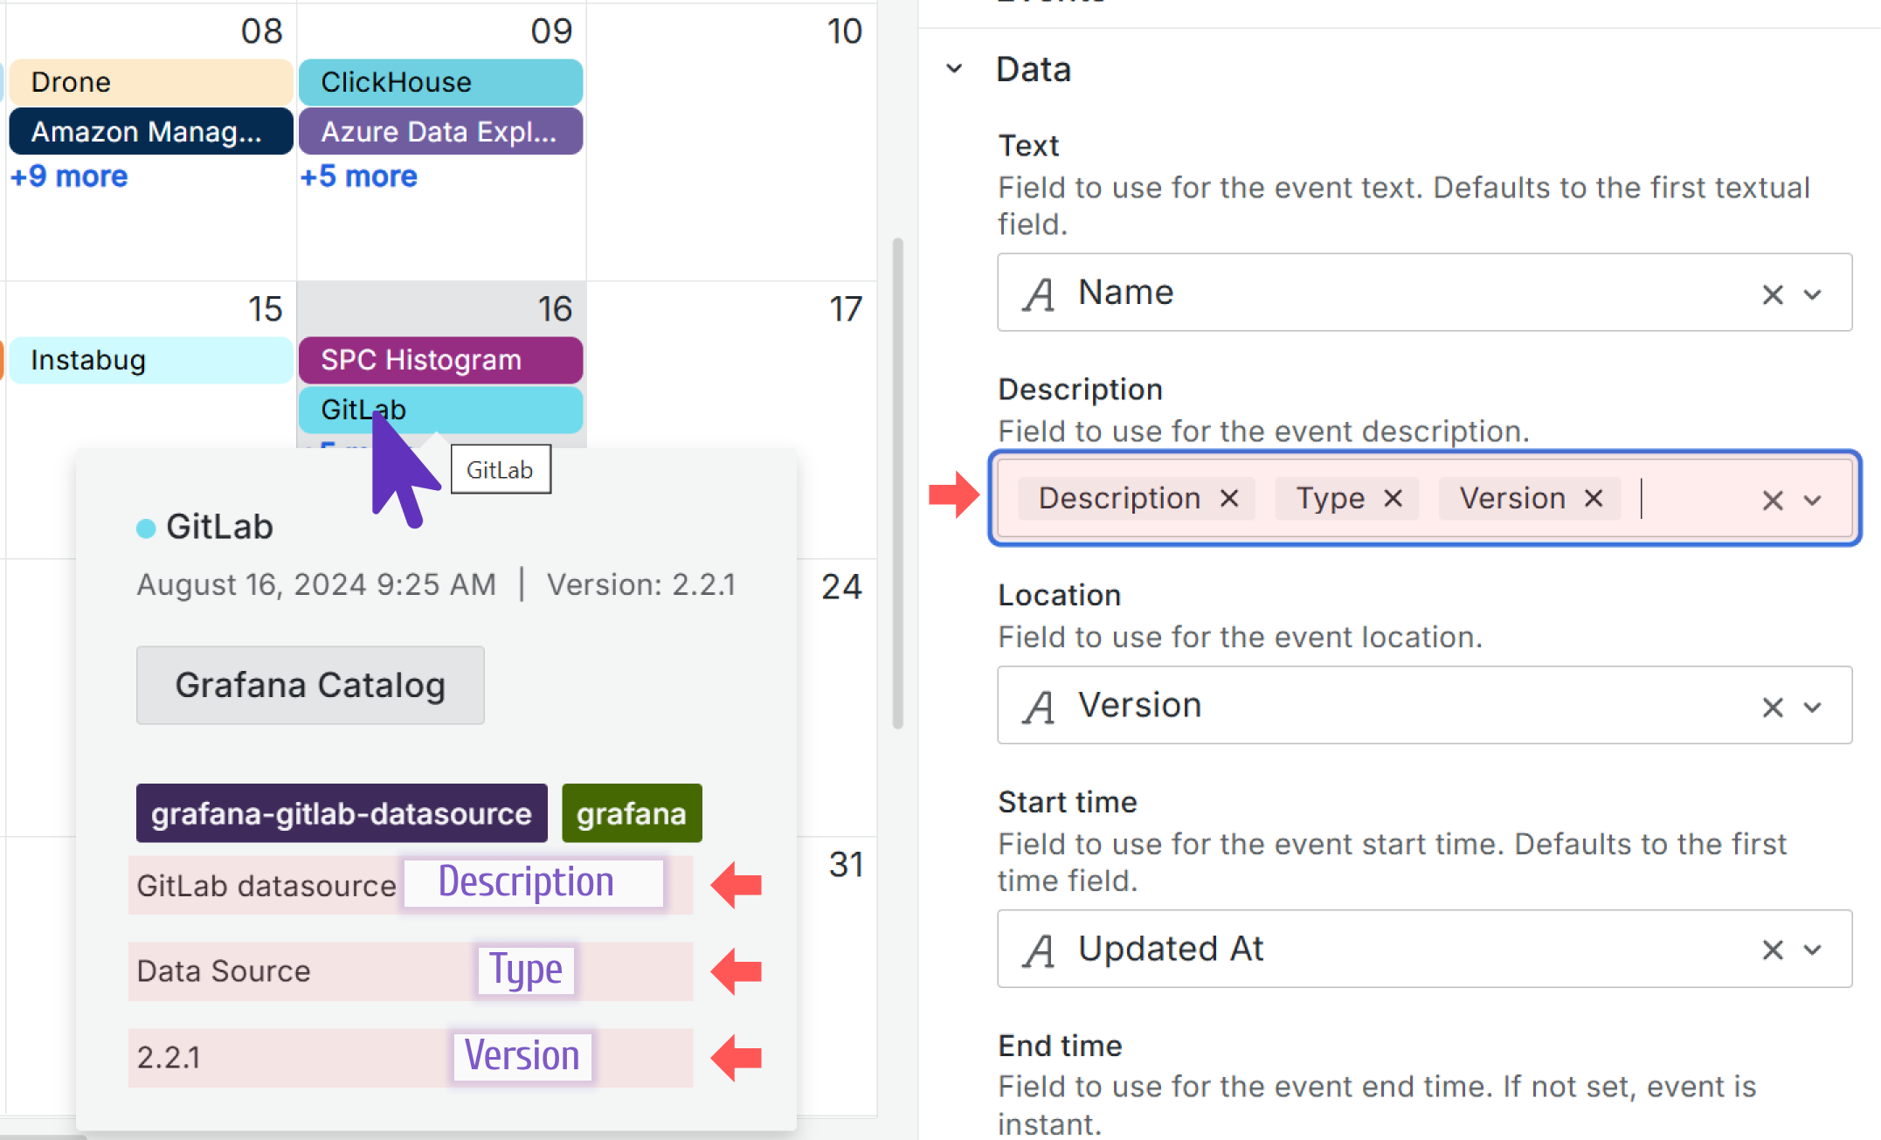Click the text-type icon beside Name
The height and width of the screenshot is (1140, 1881).
tap(1038, 294)
